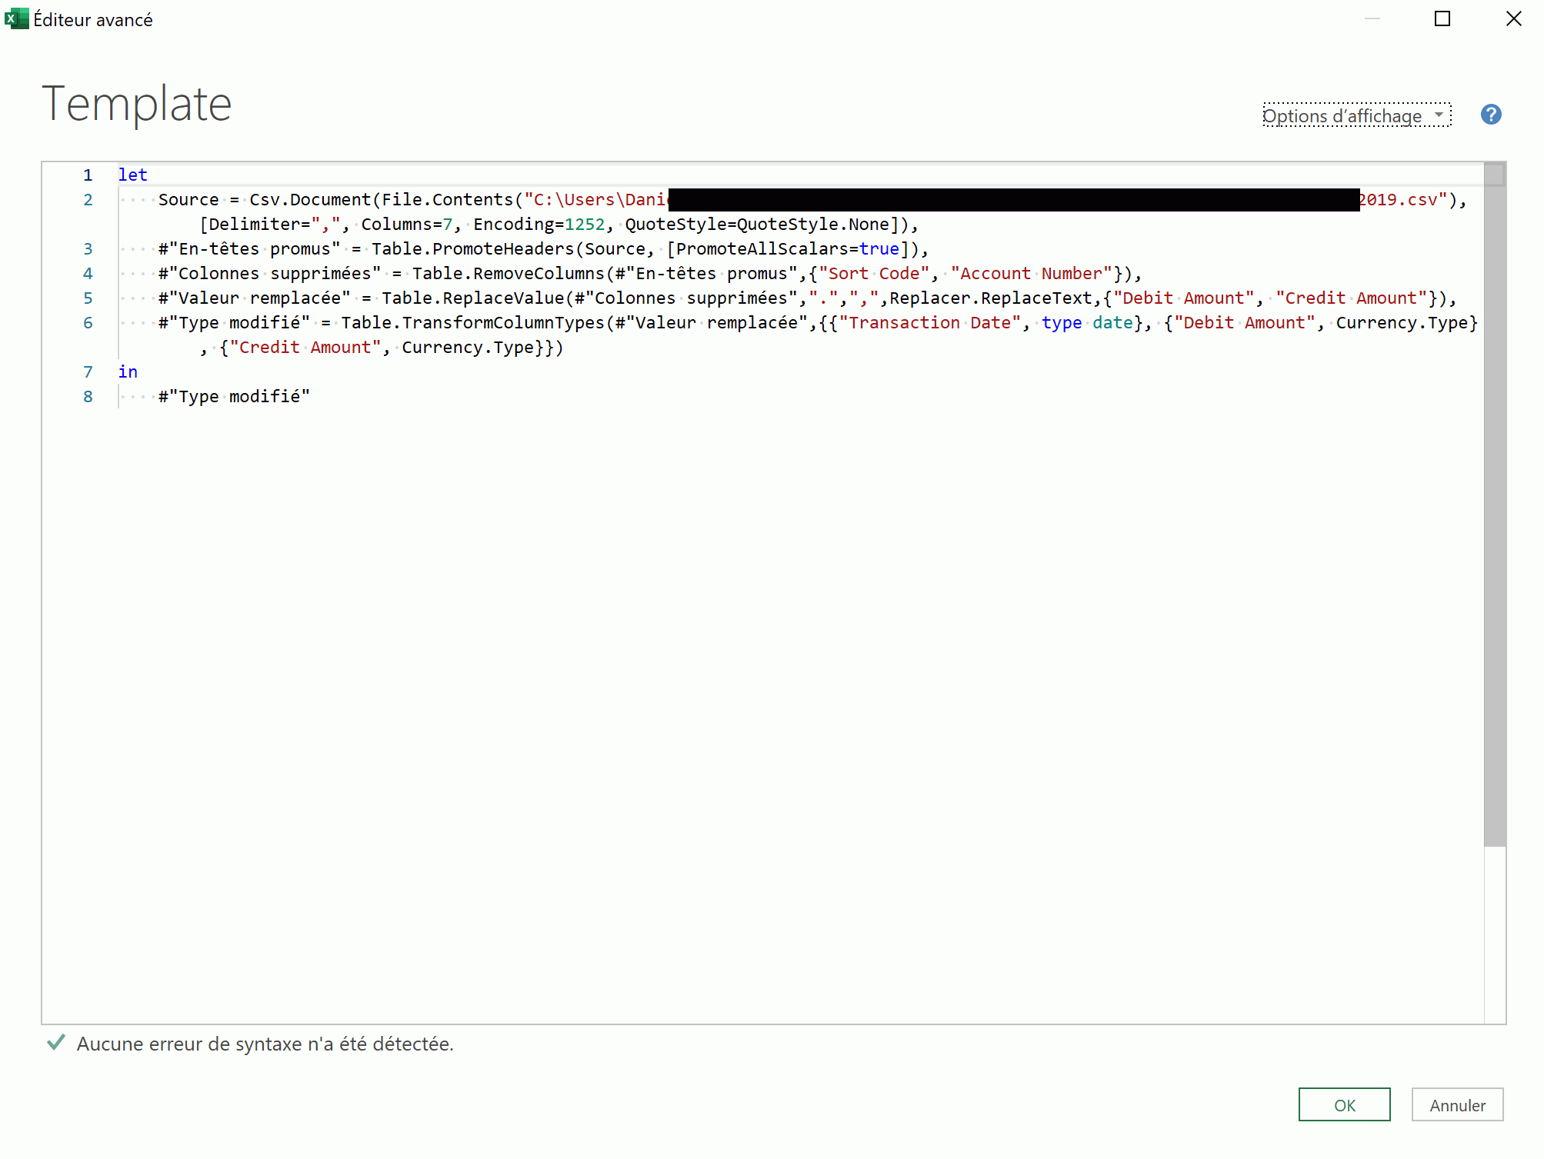1544x1159 pixels.
Task: Click the "Sort Code" string in line 4
Action: click(x=874, y=274)
